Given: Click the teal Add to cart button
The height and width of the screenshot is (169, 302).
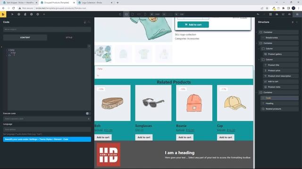Looking at the screenshot, I should pos(193,24).
